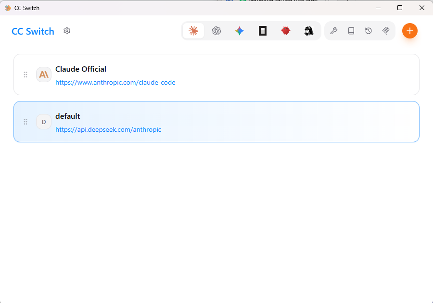
Task: Open the book prompts icon
Action: tap(351, 31)
